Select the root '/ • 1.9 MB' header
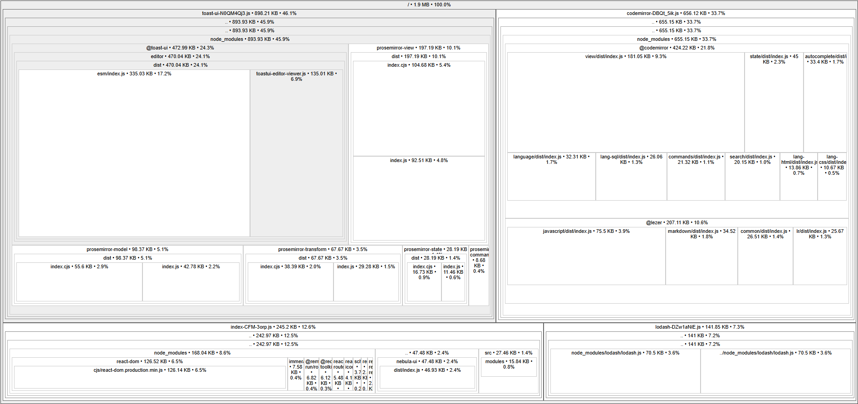 click(429, 5)
